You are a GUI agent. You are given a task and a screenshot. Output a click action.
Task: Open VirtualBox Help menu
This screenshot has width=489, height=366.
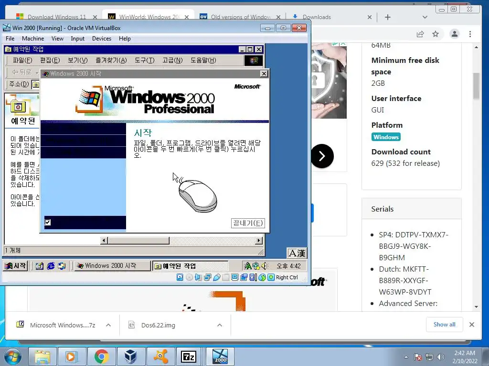[x=125, y=38]
